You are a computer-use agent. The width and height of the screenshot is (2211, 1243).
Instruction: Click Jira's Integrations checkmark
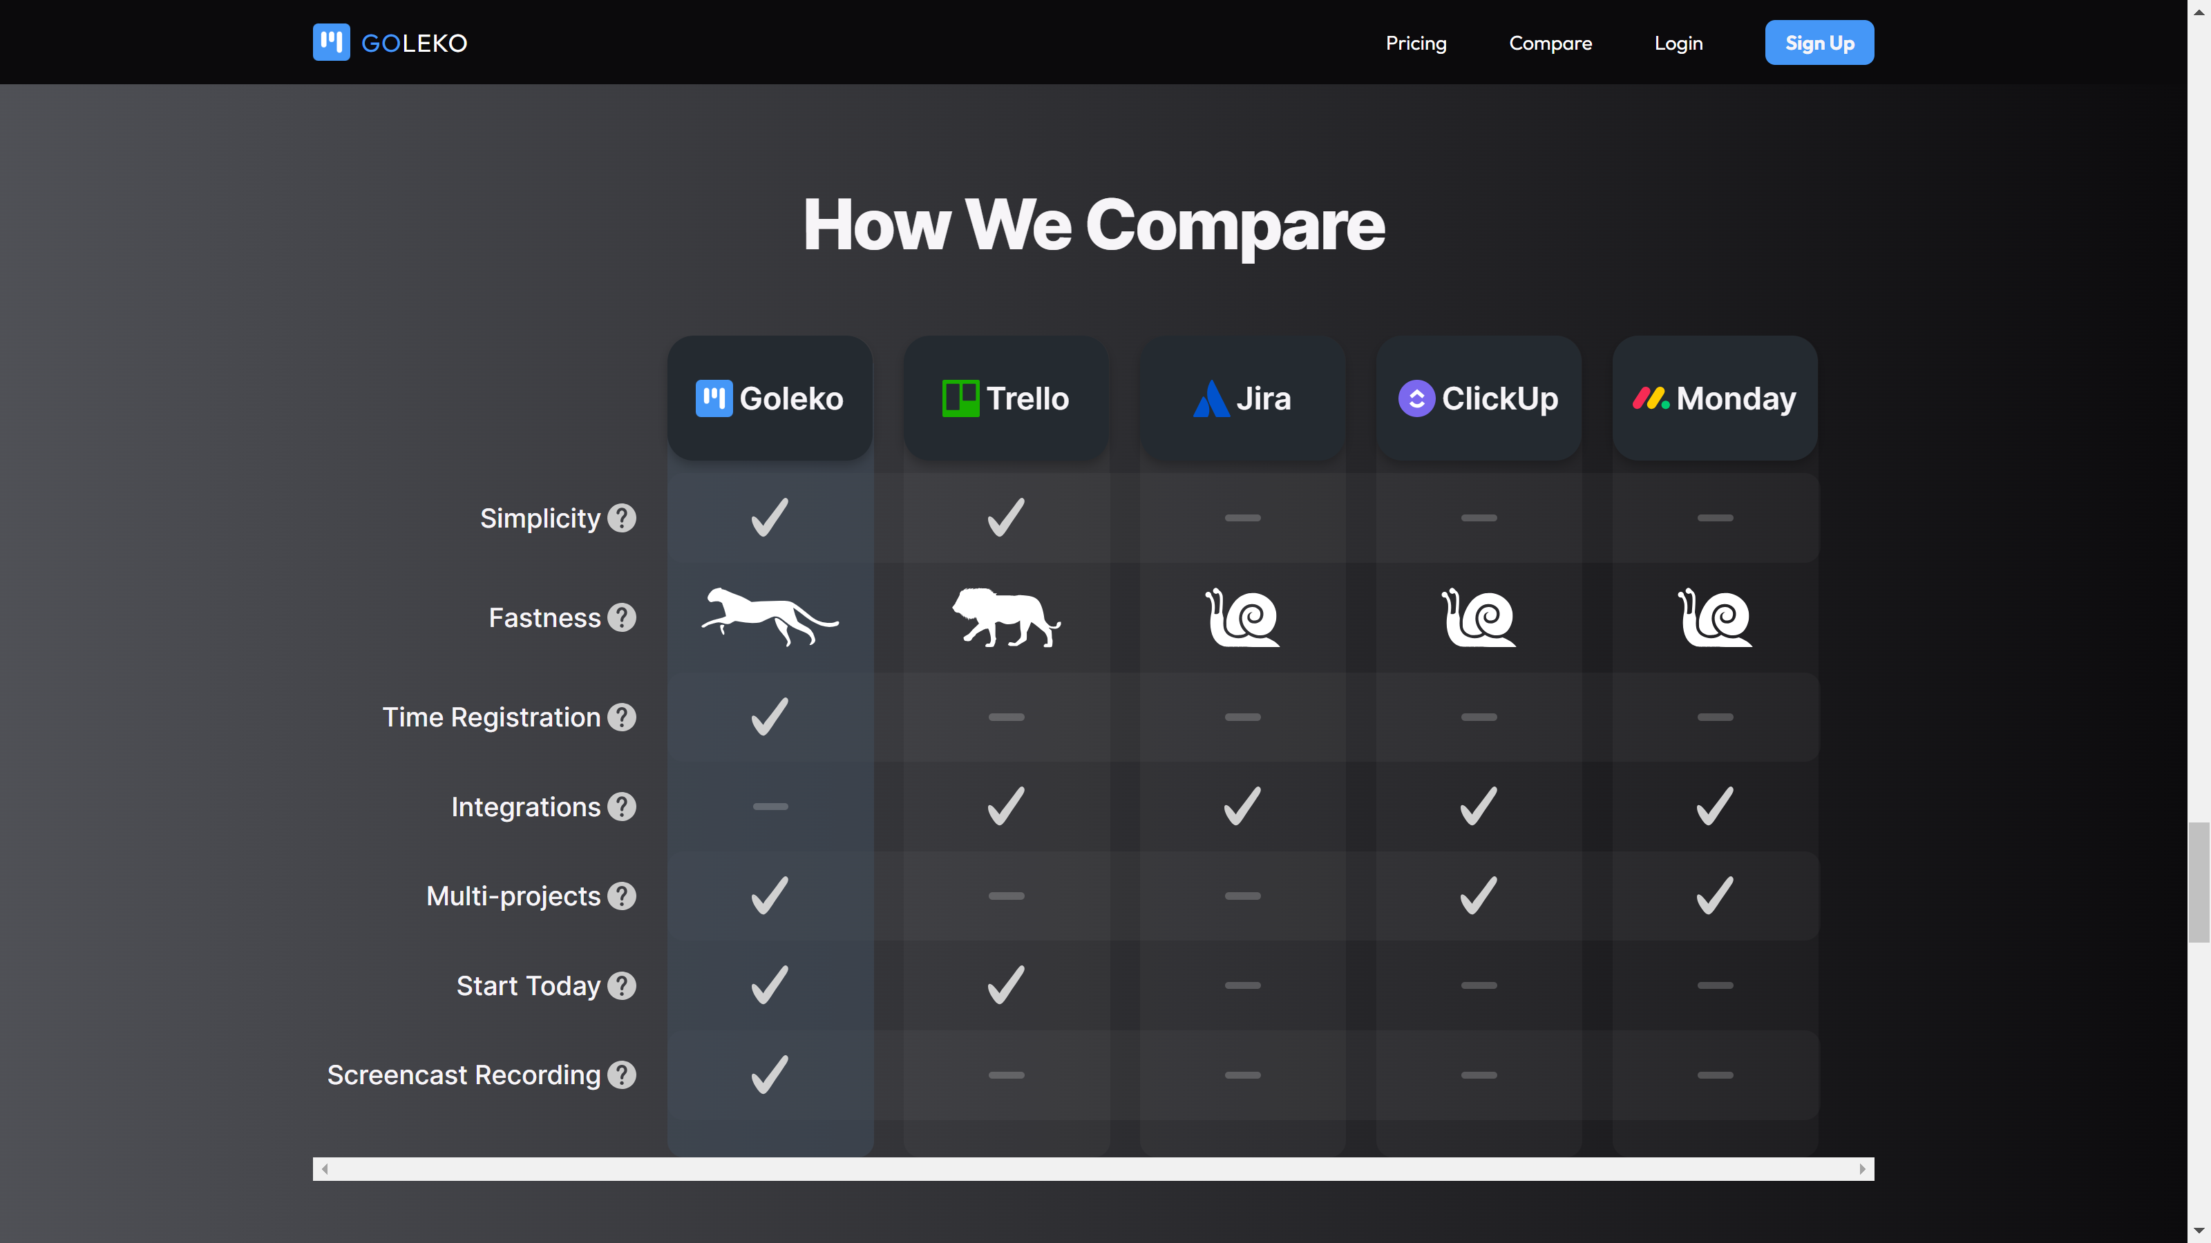point(1242,807)
